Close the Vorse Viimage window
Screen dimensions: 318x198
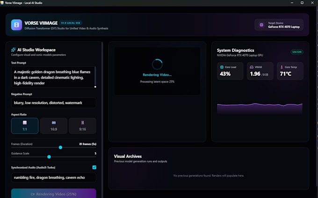point(312,3)
